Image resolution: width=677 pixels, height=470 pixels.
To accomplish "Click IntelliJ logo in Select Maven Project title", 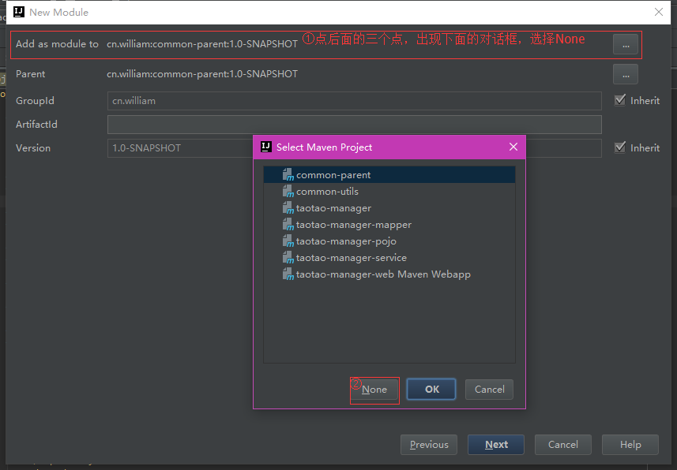I will tap(266, 147).
